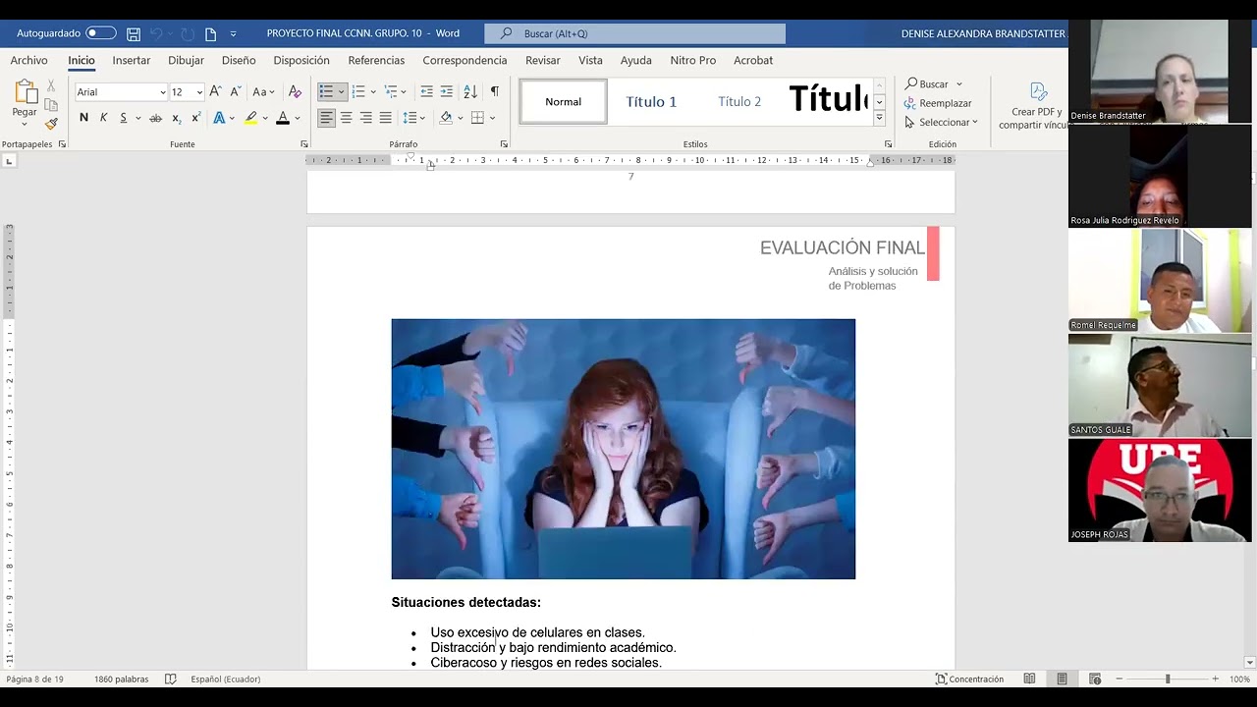Toggle the Autoguardado switch
The width and height of the screenshot is (1257, 707).
tap(100, 33)
